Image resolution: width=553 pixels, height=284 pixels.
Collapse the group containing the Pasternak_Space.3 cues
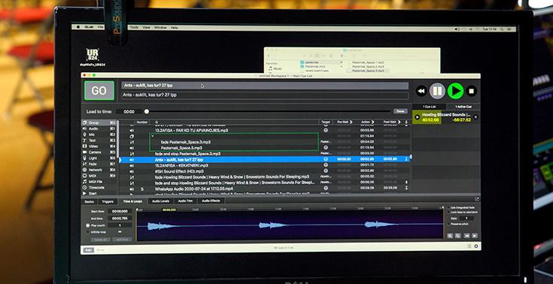pyautogui.click(x=152, y=136)
